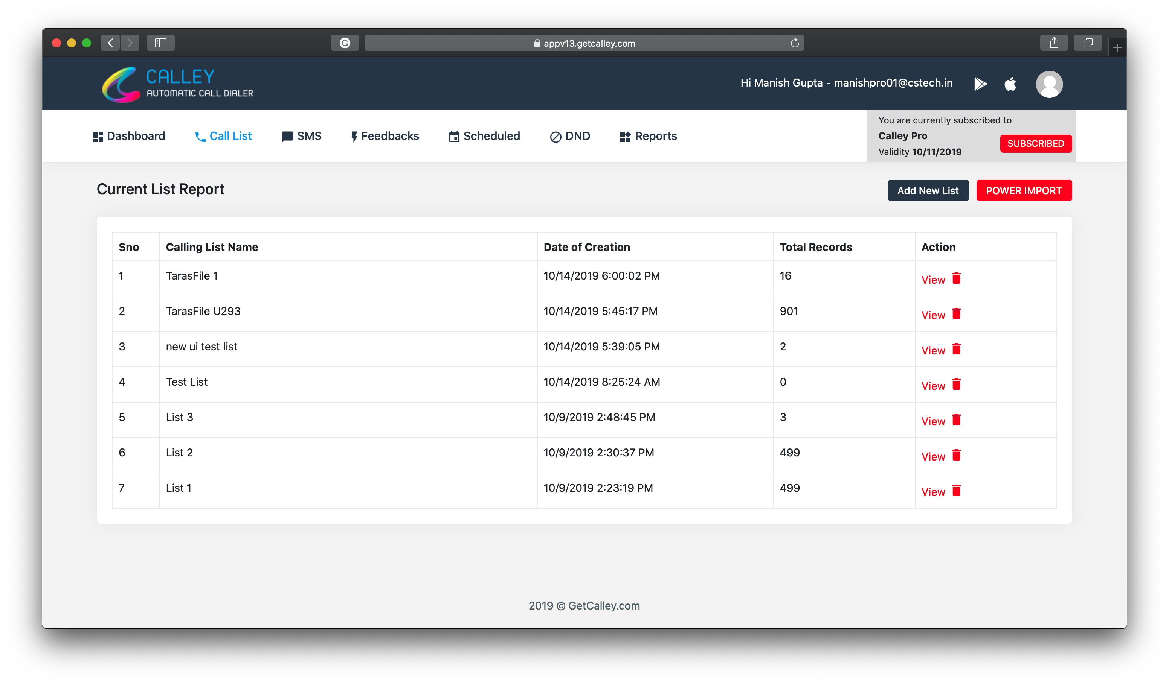Image resolution: width=1169 pixels, height=684 pixels.
Task: Click the Apple App Store icon
Action: click(x=1010, y=84)
